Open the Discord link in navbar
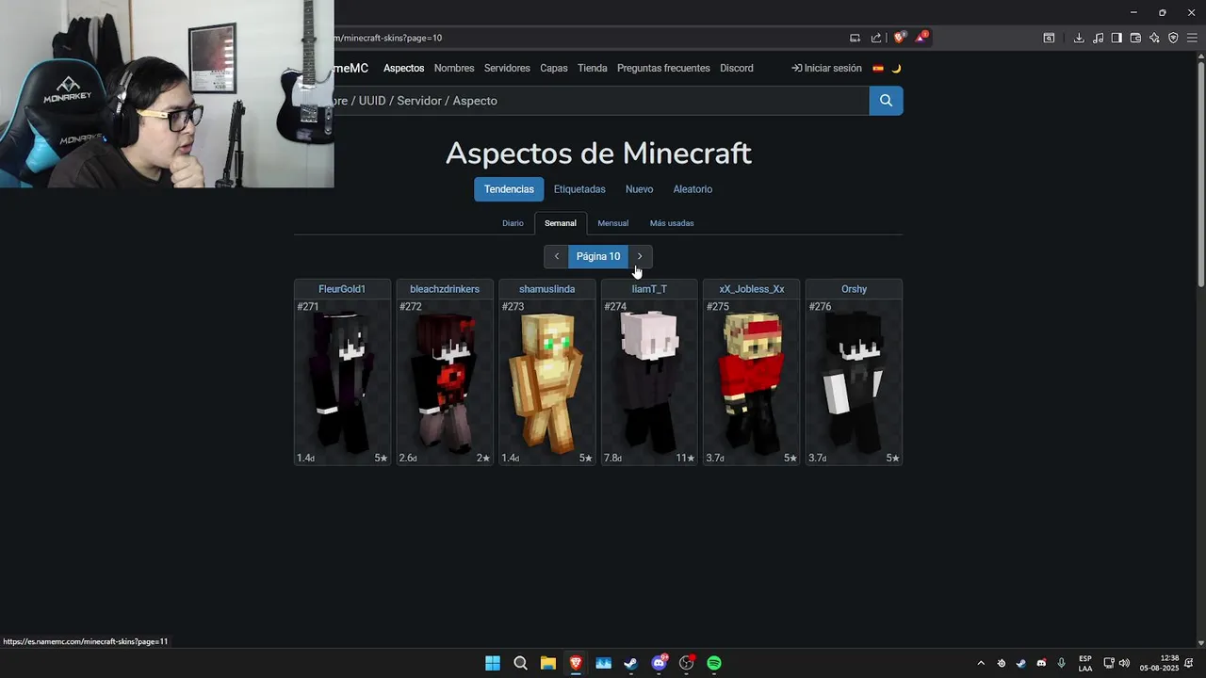Image resolution: width=1206 pixels, height=678 pixels. (737, 68)
